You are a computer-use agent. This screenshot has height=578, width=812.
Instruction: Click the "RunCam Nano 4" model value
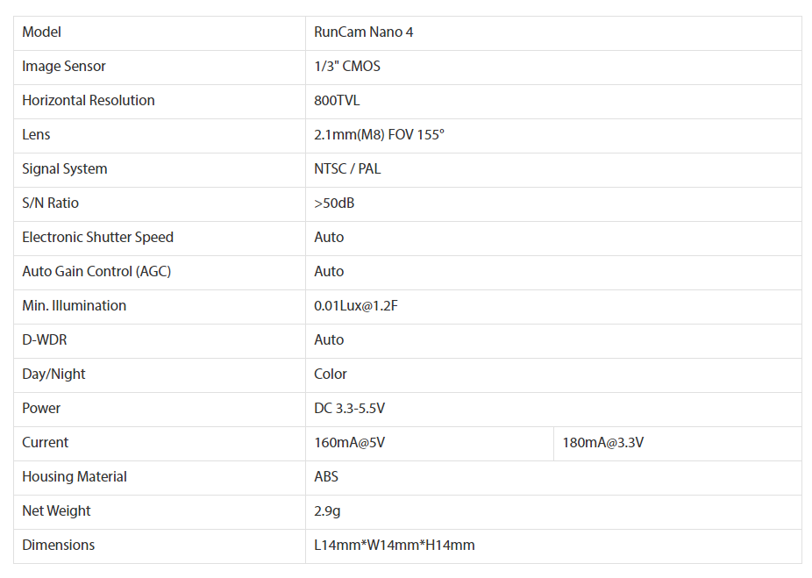click(363, 32)
